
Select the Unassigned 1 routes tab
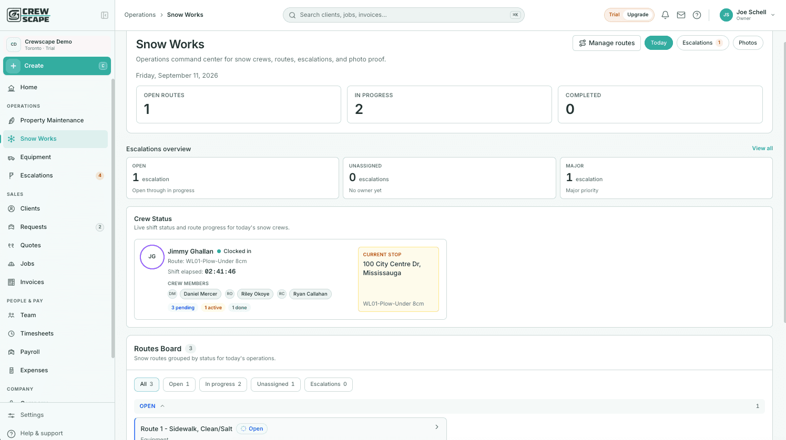click(x=276, y=384)
